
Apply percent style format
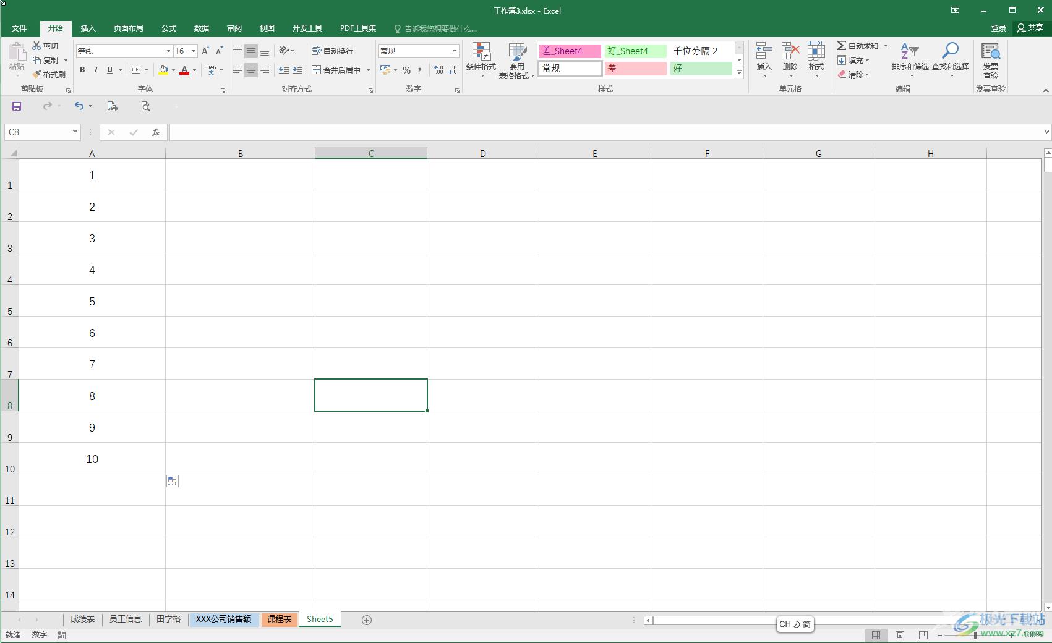(406, 70)
